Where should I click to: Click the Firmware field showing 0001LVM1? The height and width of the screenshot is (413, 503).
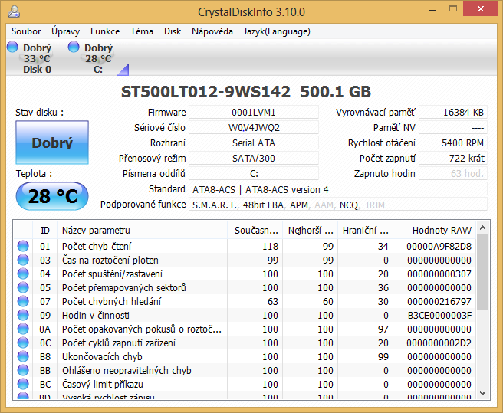(x=254, y=112)
